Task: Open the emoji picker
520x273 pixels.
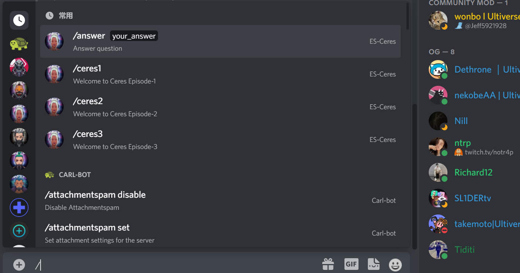Action: pos(395,265)
